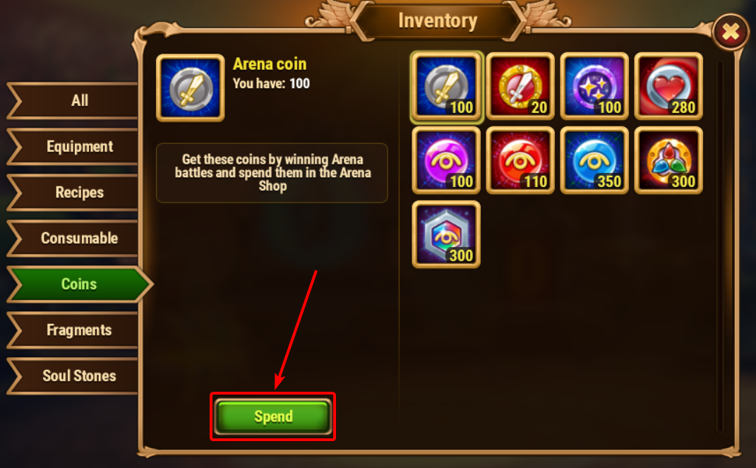Click the green Spend button
The width and height of the screenshot is (756, 468).
pos(273,416)
